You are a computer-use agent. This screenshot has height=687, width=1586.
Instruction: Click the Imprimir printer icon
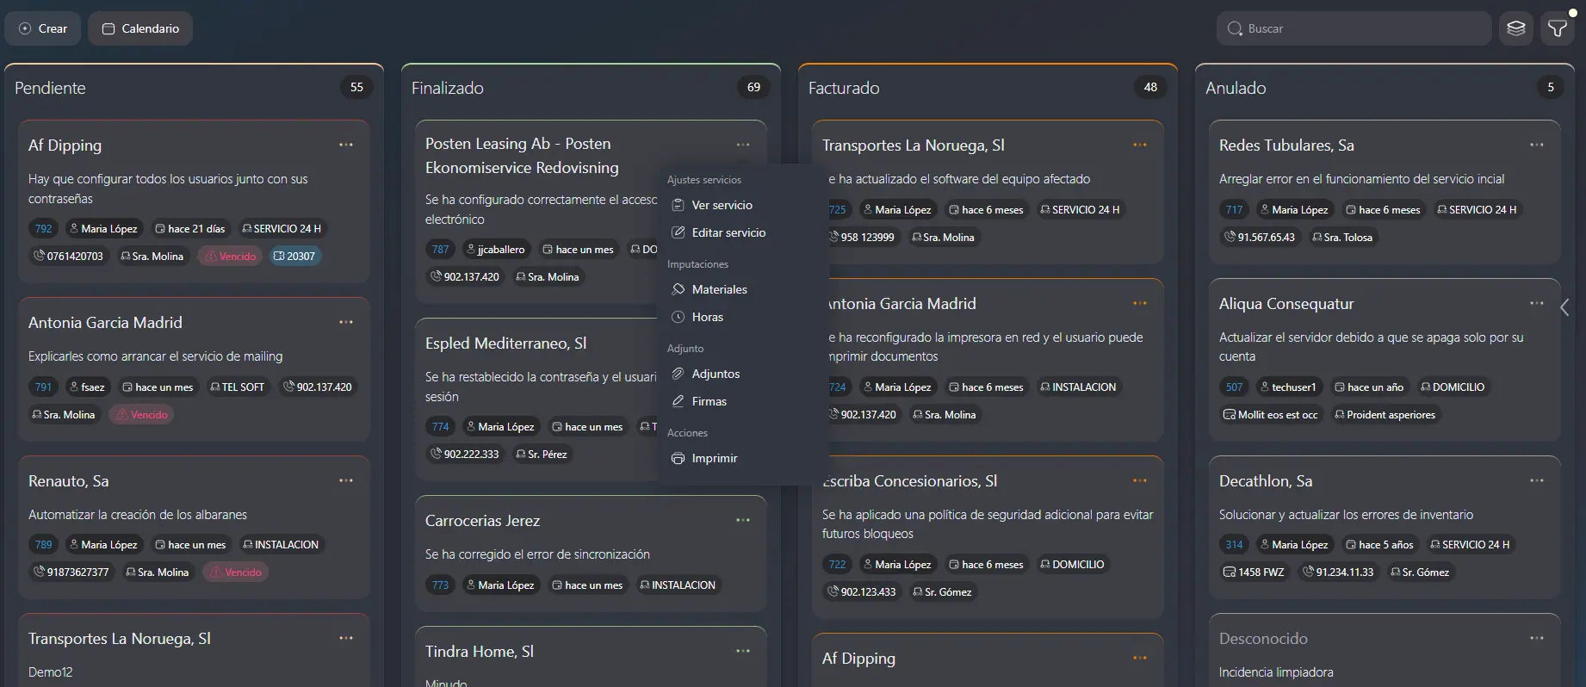pyautogui.click(x=678, y=458)
